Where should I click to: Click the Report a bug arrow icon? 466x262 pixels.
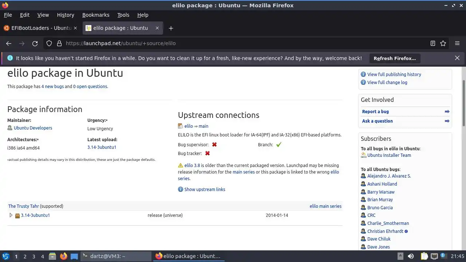[x=447, y=112]
